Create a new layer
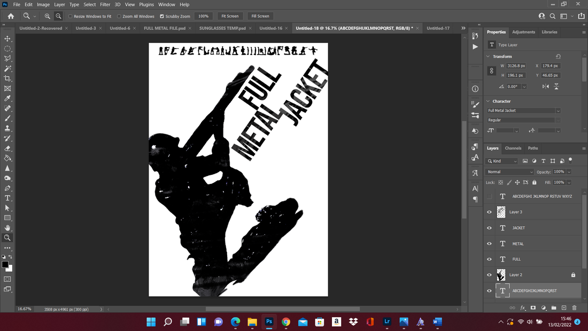Image resolution: width=588 pixels, height=331 pixels. coord(564,307)
